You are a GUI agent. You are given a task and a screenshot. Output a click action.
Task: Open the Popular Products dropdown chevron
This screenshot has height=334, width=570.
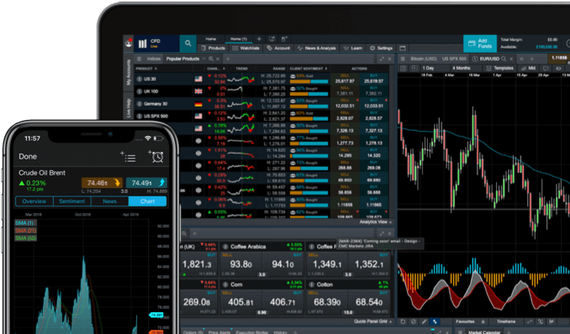tap(203, 59)
